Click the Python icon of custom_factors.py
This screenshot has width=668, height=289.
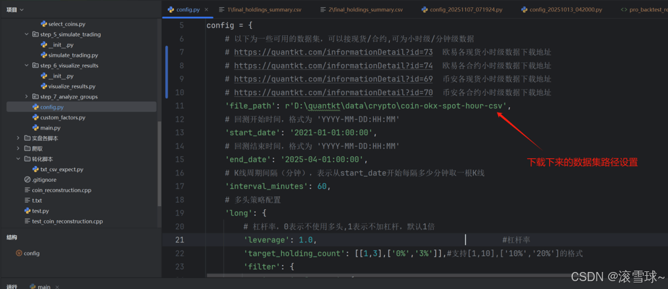[35, 117]
